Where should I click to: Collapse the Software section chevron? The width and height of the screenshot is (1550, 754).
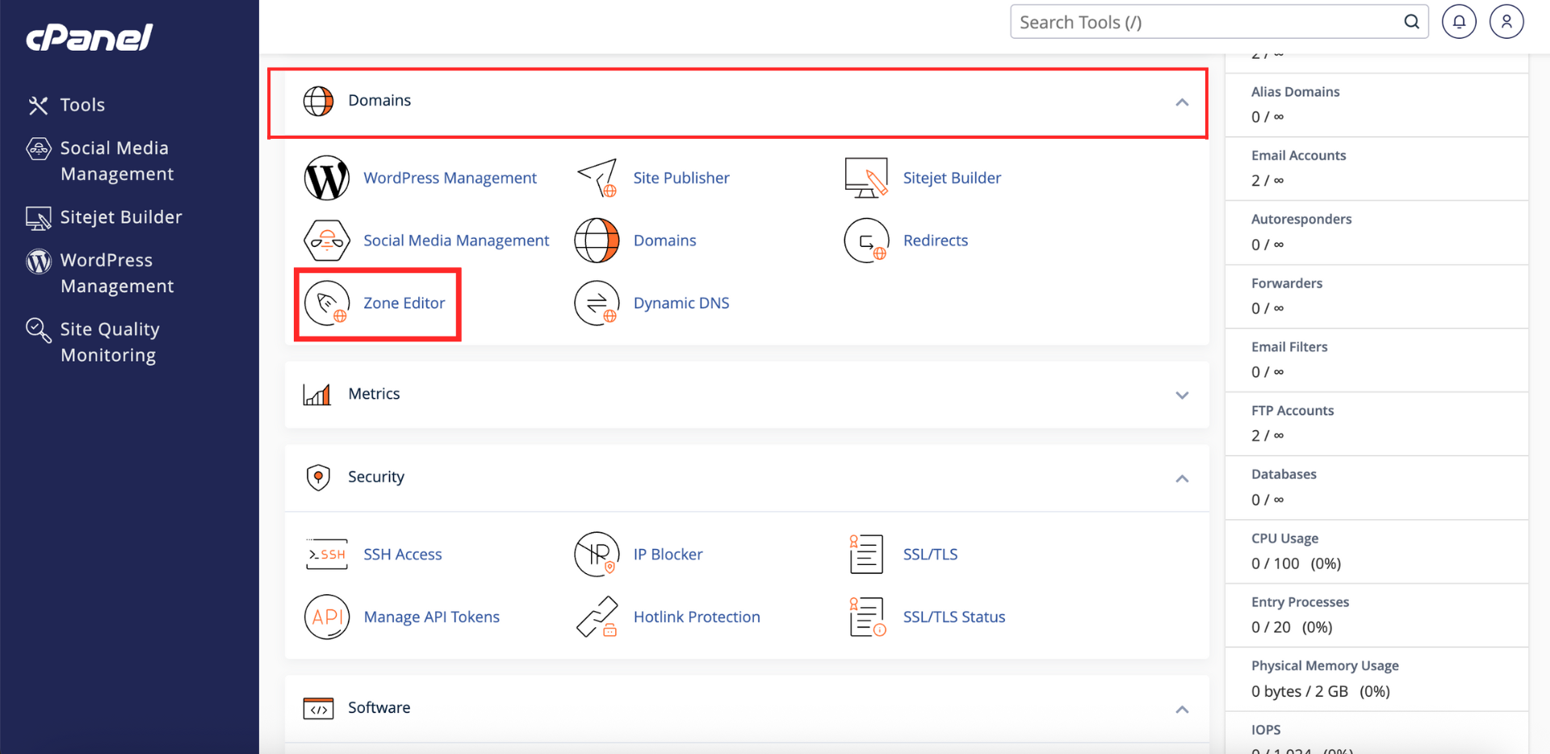click(1182, 710)
